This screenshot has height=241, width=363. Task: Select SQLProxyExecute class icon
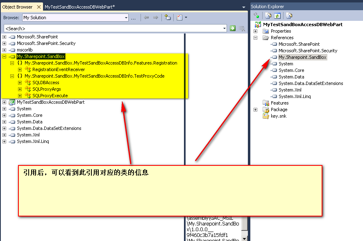[x=28, y=96]
